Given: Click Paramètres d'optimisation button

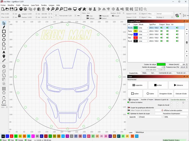Looking at the screenshot, I should pos(171,114).
